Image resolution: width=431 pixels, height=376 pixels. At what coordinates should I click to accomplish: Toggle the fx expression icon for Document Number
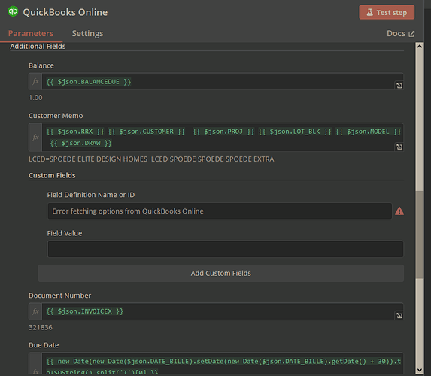pyautogui.click(x=35, y=311)
